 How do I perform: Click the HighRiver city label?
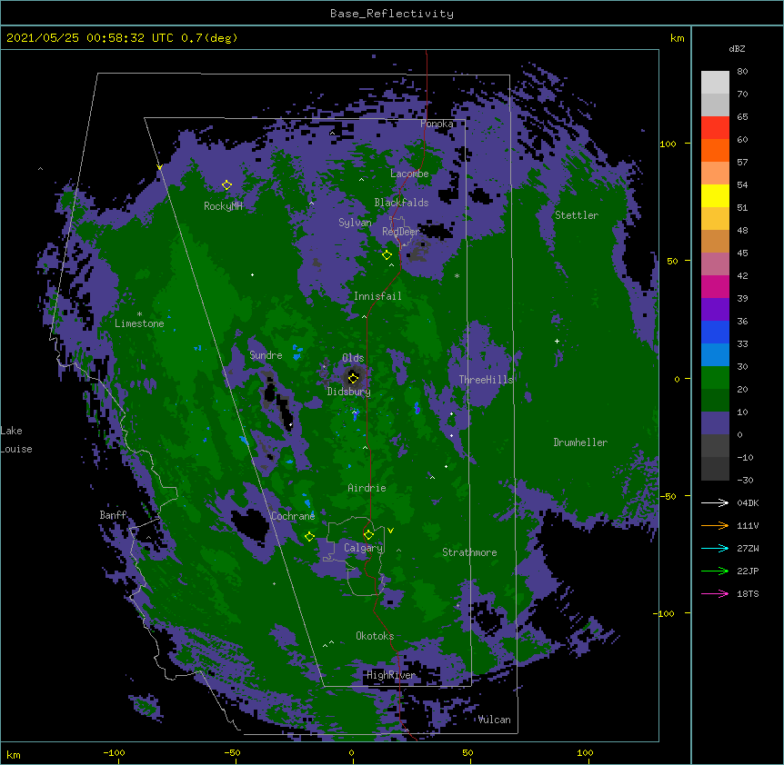tap(391, 675)
